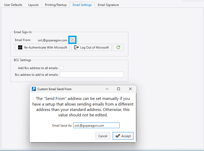Screen dimensions: 204x151
Task: Enable Add Bcc address to all emails
Action: (62, 68)
